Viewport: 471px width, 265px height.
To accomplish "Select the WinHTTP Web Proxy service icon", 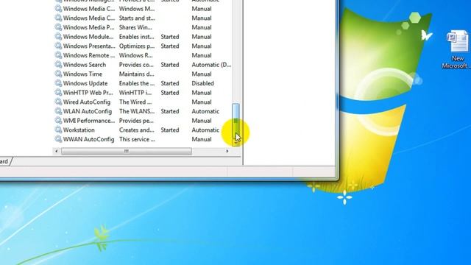I will [58, 93].
